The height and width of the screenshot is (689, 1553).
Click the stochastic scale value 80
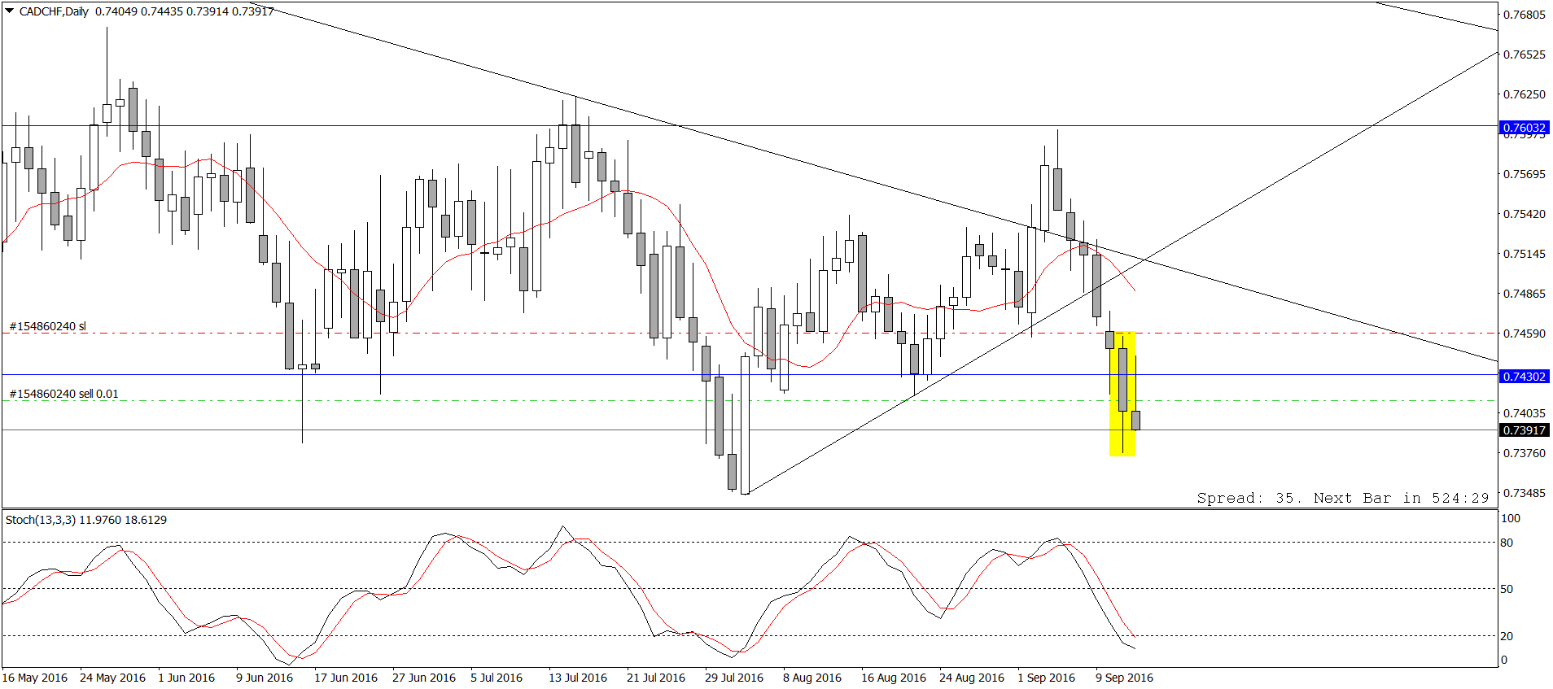click(1507, 543)
